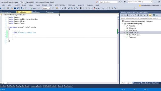Screen dimensions: 161x91
Task: Click the Solution Explorer Home icon
Action: coord(128,15)
